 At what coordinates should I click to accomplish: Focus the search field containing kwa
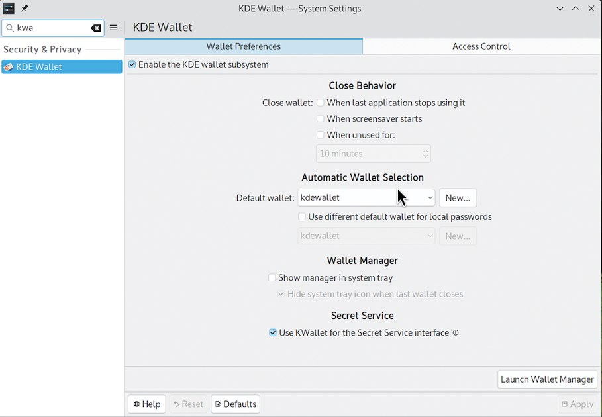point(53,28)
